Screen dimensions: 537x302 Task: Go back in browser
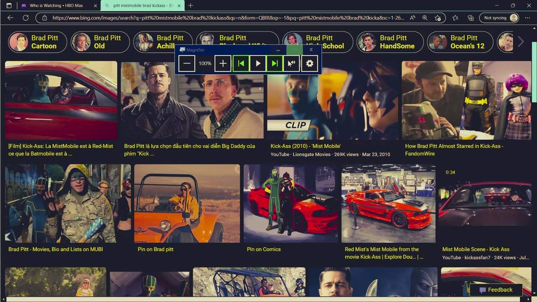pos(10,18)
